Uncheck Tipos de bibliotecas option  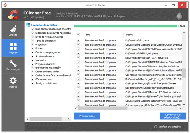[x=32, y=41]
